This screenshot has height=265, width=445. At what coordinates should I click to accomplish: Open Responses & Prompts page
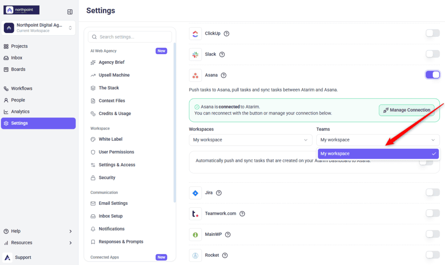pos(121,242)
